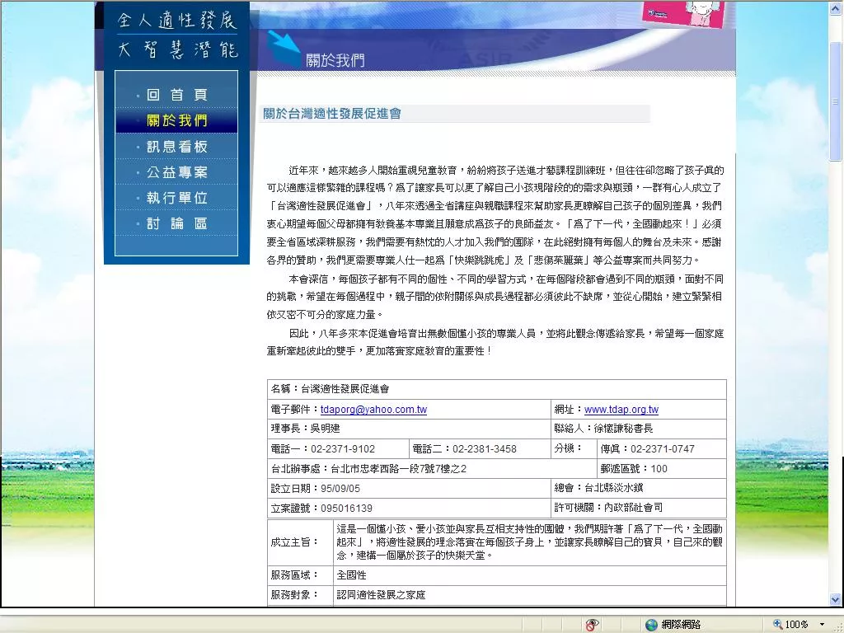This screenshot has width=844, height=633.
Task: Click the 服務區域 label cell
Action: (300, 575)
